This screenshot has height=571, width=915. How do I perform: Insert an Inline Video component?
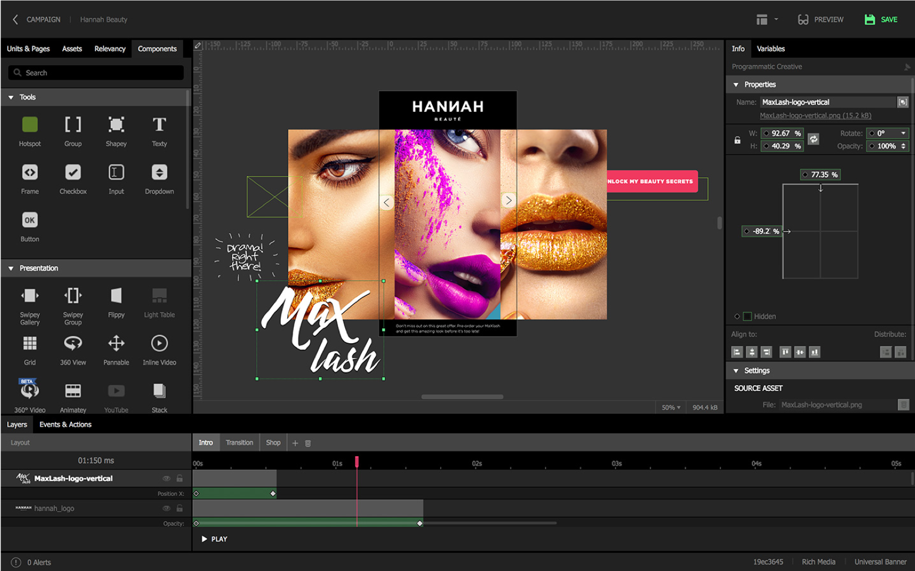pyautogui.click(x=159, y=343)
